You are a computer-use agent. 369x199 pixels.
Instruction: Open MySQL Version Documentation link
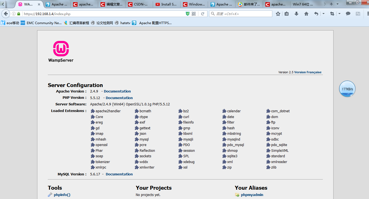pyautogui.click(x=119, y=174)
